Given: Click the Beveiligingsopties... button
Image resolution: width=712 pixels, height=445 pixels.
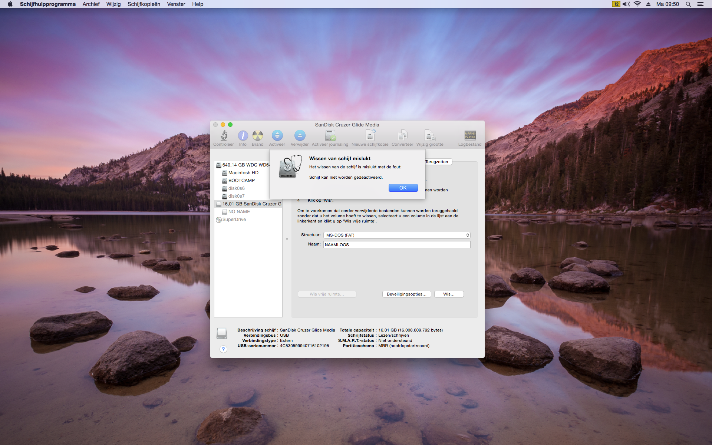Looking at the screenshot, I should coord(406,294).
